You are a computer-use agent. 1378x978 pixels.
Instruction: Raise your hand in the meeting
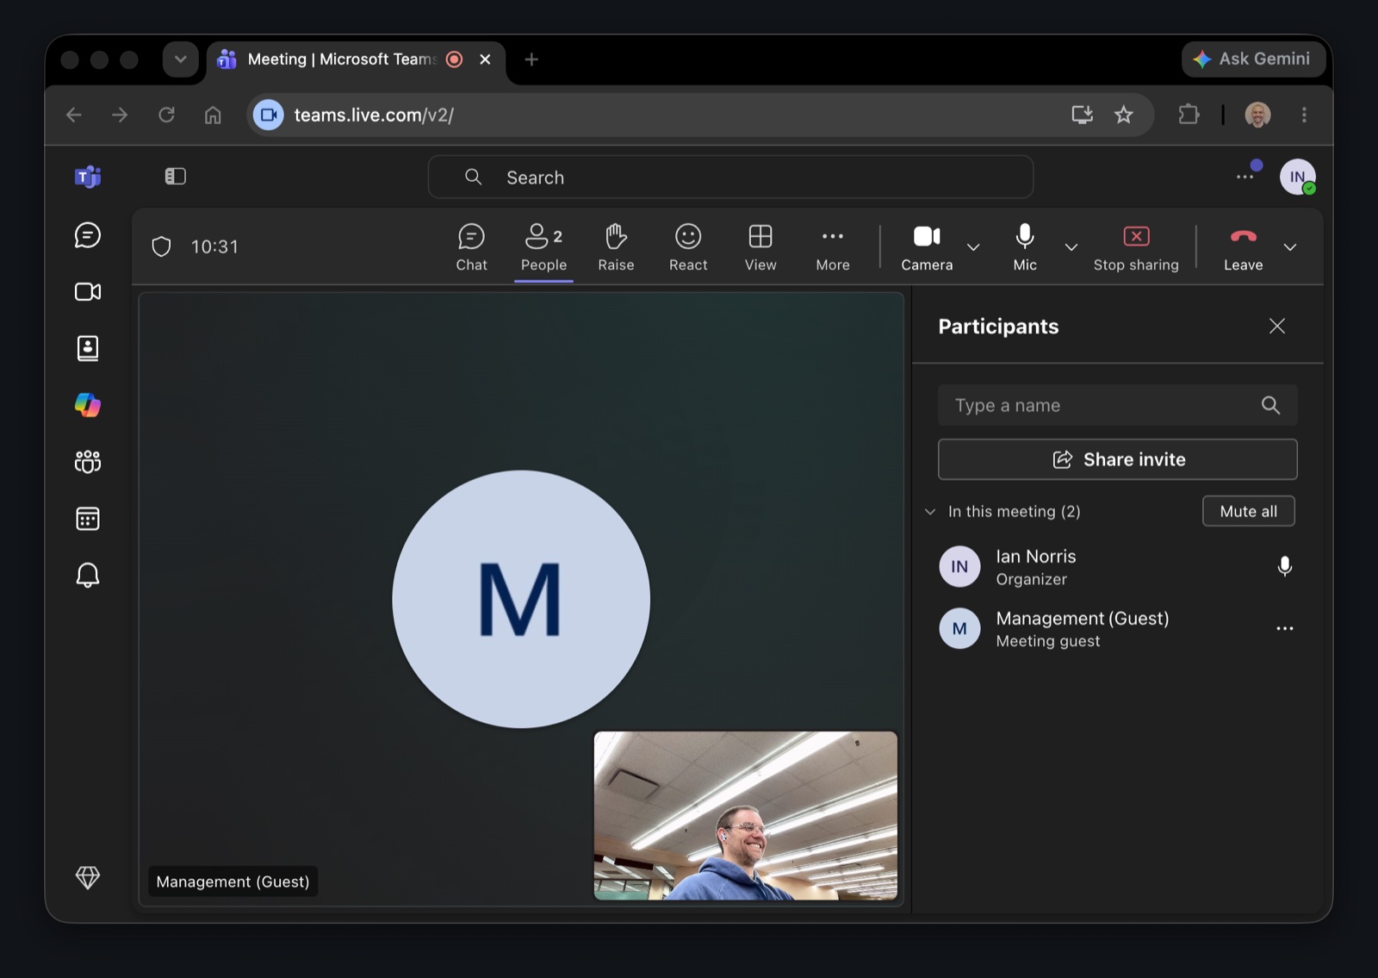click(x=616, y=247)
